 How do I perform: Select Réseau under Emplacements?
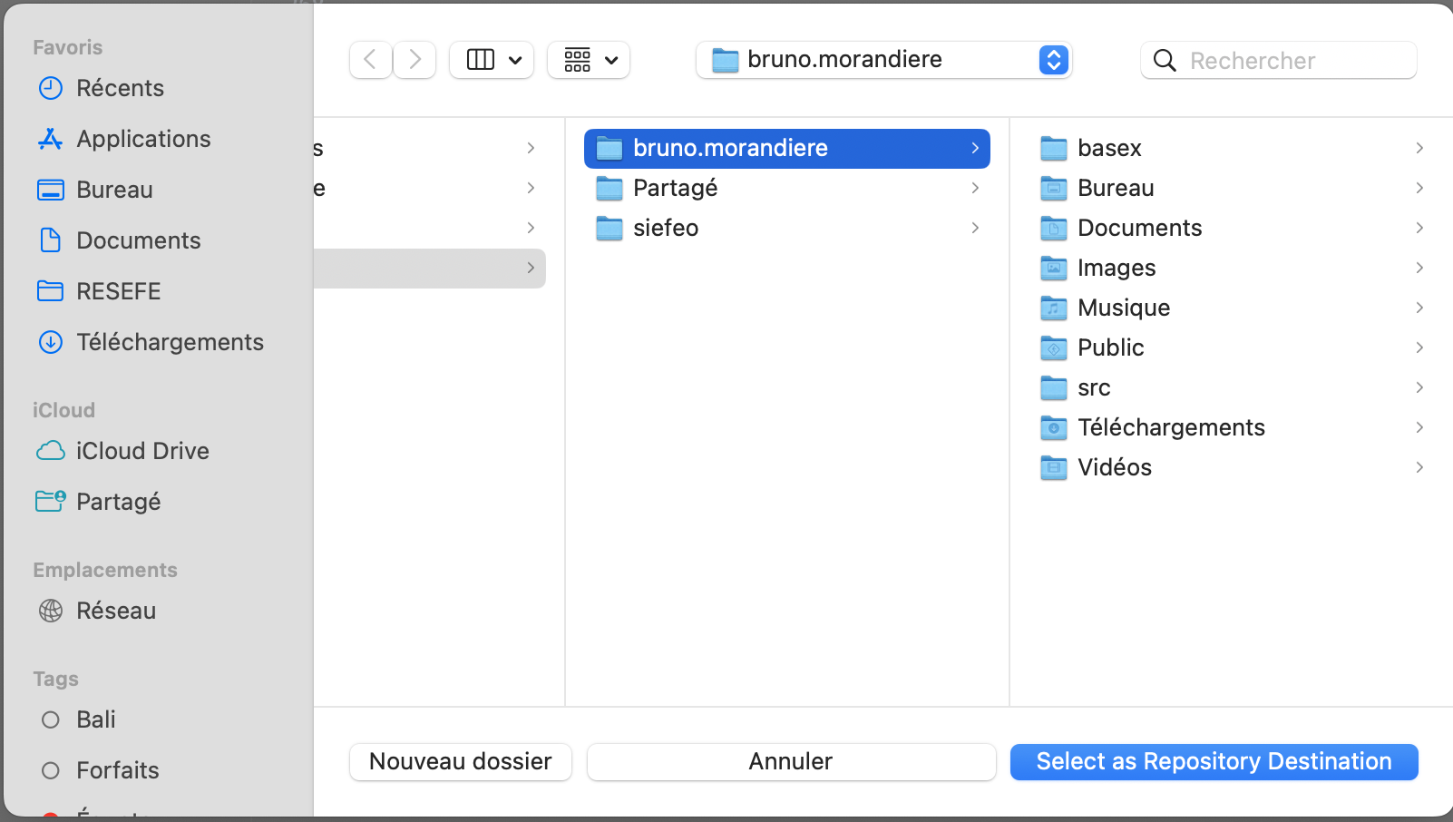point(116,611)
